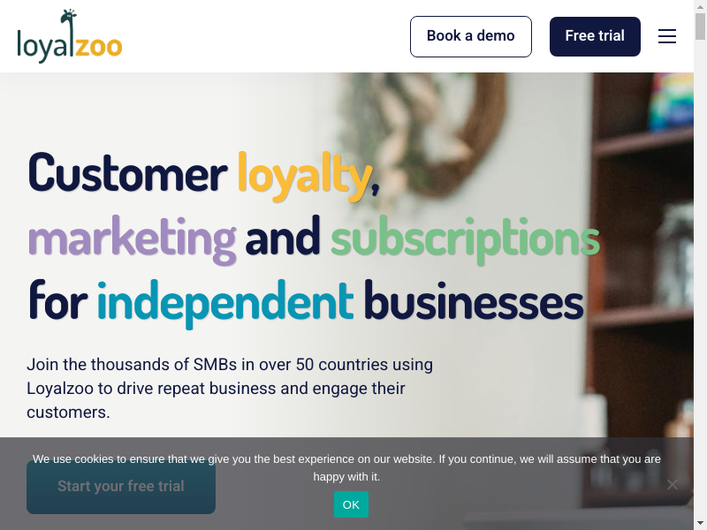707x530 pixels.
Task: Click the Book a demo button
Action: [x=470, y=36]
